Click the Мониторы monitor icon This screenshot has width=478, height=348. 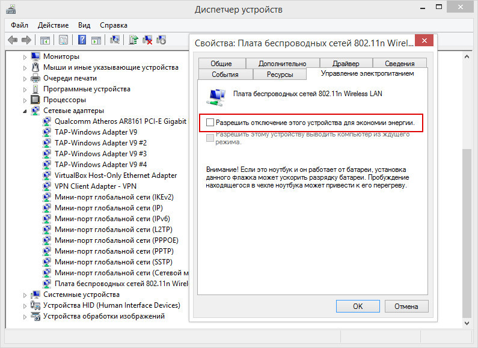click(x=35, y=56)
